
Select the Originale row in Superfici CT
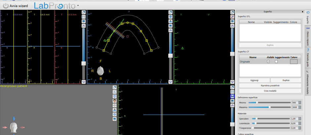click(x=270, y=62)
